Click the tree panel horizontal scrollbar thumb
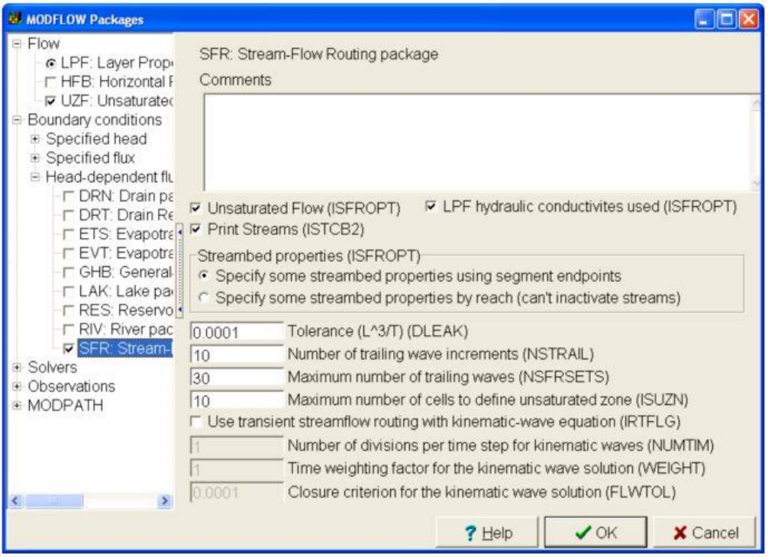Viewport: 768px width, 557px height. (x=54, y=501)
